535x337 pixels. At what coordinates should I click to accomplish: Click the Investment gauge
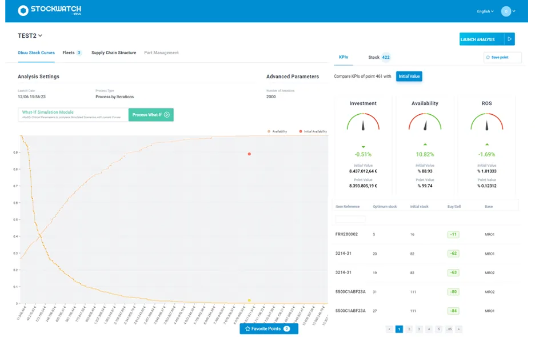click(x=363, y=122)
